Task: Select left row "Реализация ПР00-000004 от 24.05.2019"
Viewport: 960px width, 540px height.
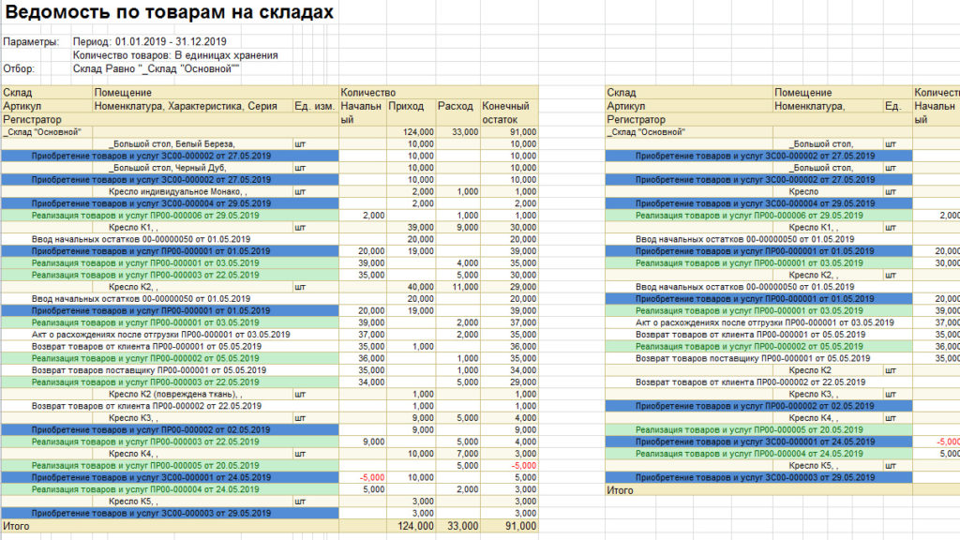Action: [171, 489]
